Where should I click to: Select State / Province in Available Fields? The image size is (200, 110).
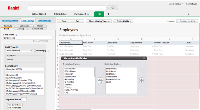[71, 90]
